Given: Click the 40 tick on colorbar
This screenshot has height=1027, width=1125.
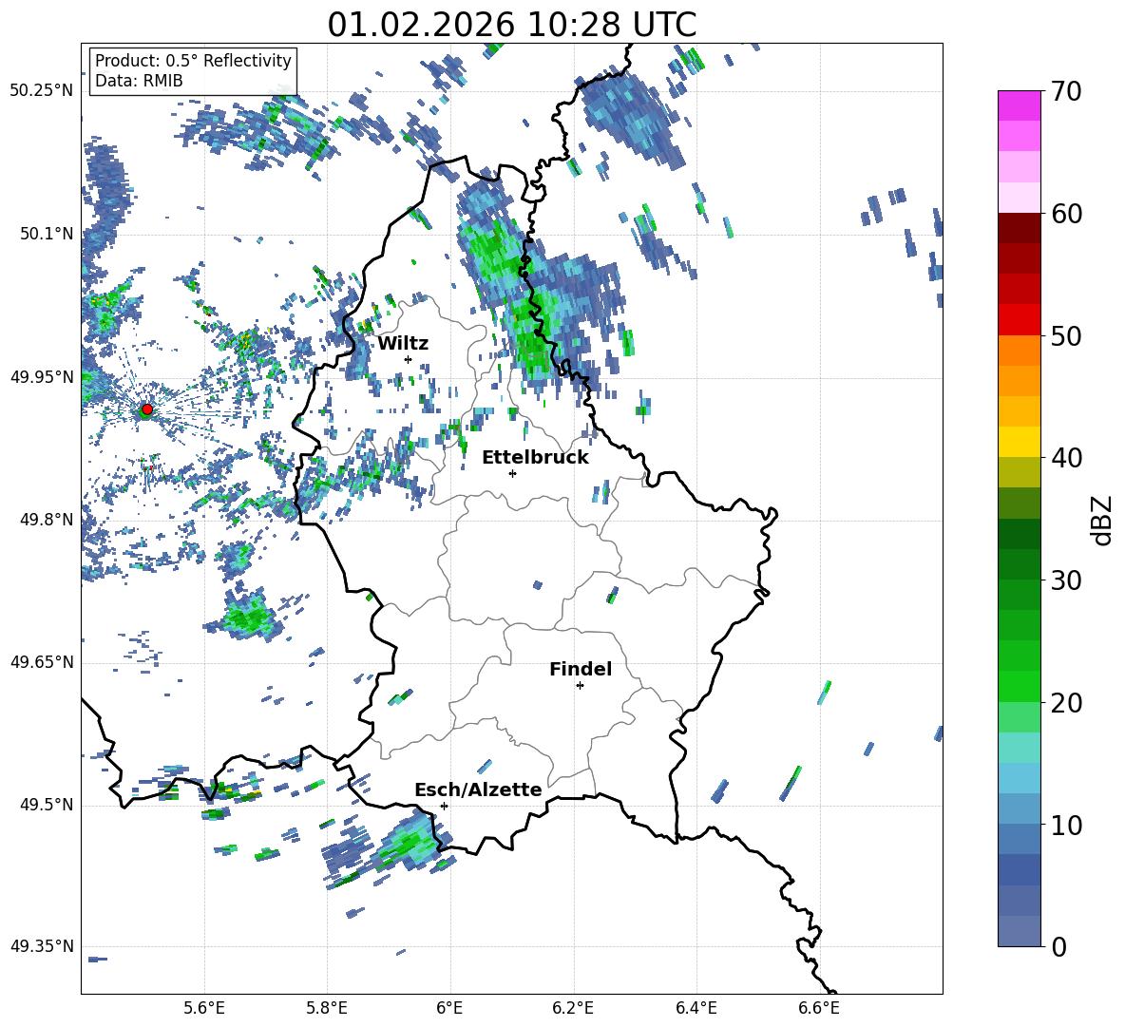Looking at the screenshot, I should tap(1066, 458).
